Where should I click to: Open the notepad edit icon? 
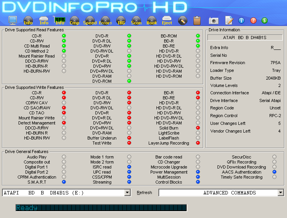point(229,20)
